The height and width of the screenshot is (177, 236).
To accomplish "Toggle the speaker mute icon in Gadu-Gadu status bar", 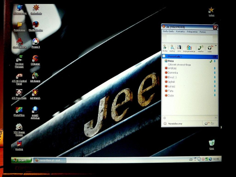I will point(212,124).
